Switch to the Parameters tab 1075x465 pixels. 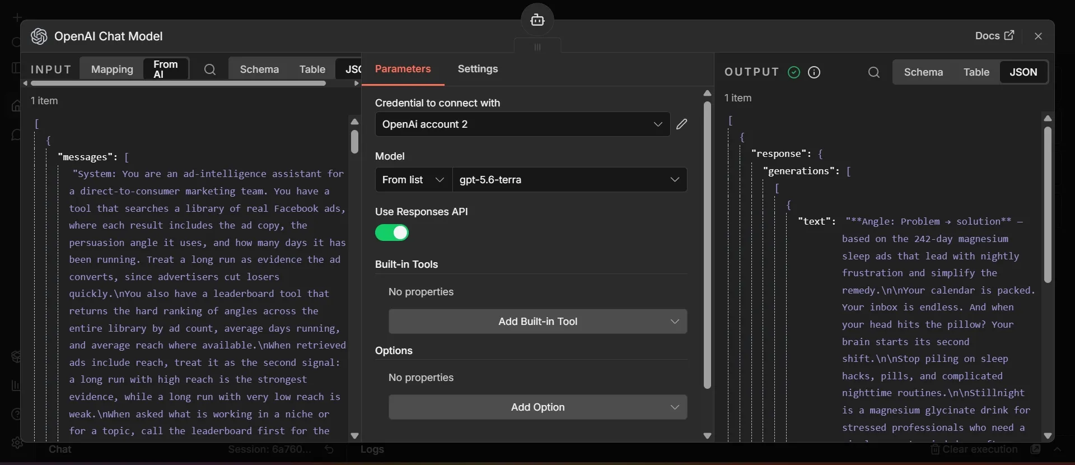coord(403,69)
